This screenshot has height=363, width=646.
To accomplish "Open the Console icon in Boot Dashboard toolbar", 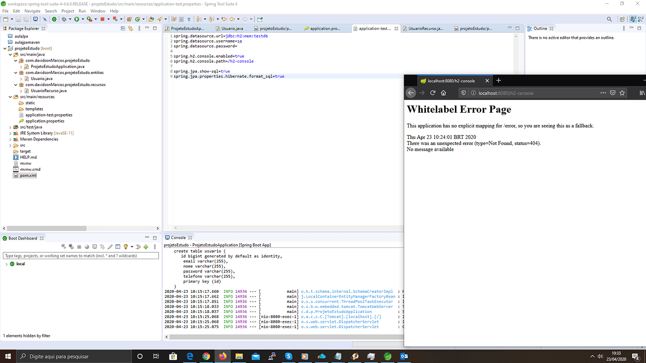I will pyautogui.click(x=95, y=247).
